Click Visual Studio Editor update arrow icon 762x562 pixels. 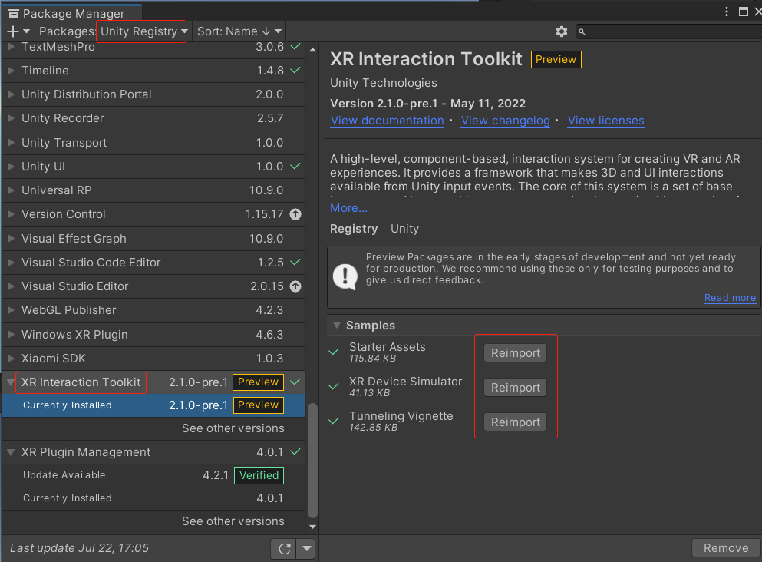(295, 286)
